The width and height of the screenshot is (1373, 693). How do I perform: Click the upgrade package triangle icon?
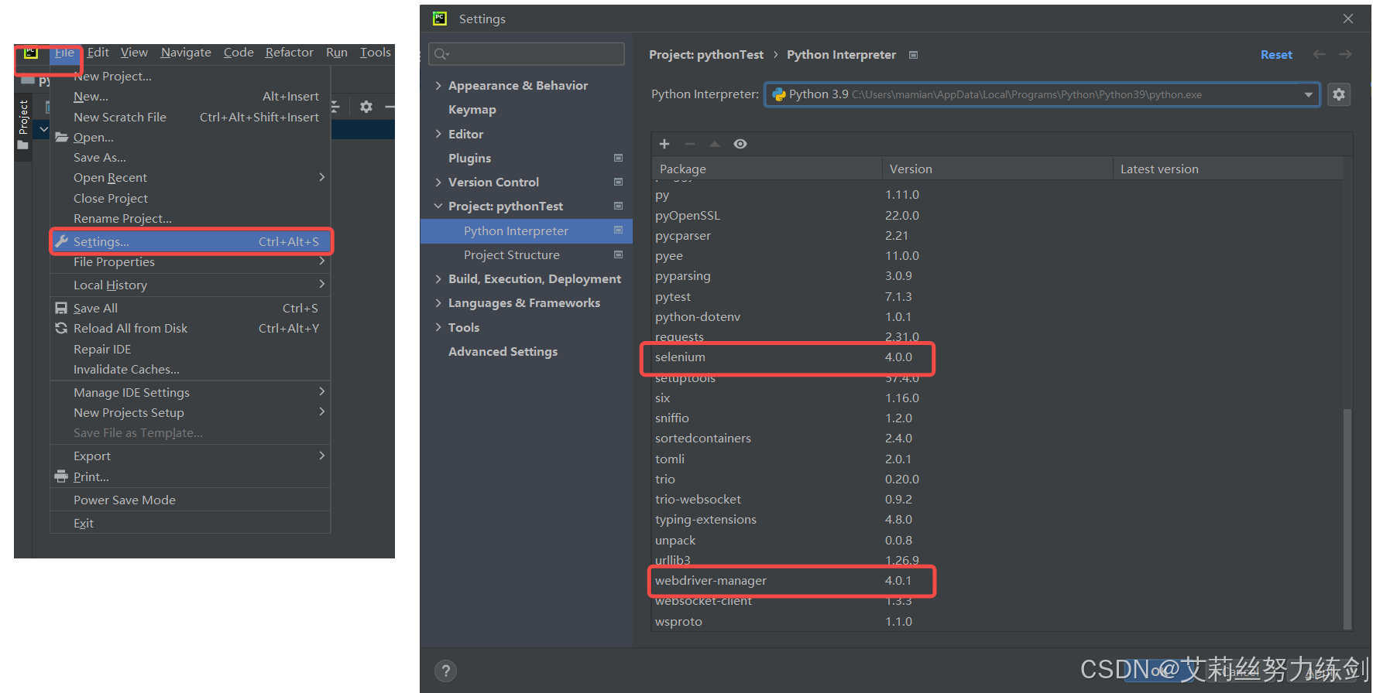(x=715, y=144)
